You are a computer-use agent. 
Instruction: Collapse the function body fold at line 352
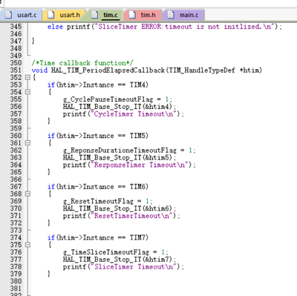point(27,77)
